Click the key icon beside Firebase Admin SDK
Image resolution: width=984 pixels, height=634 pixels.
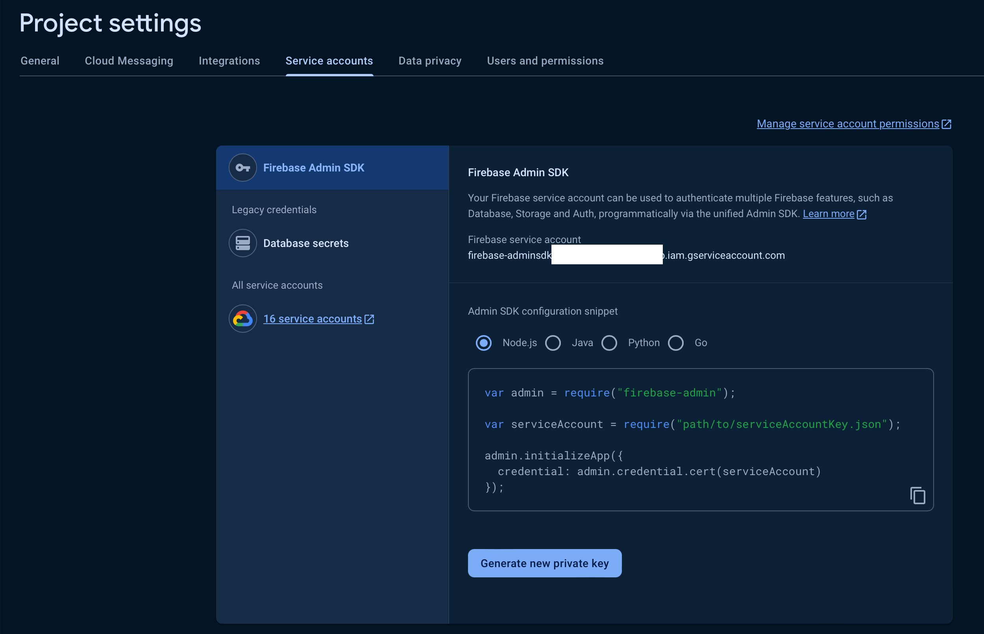[x=242, y=168]
